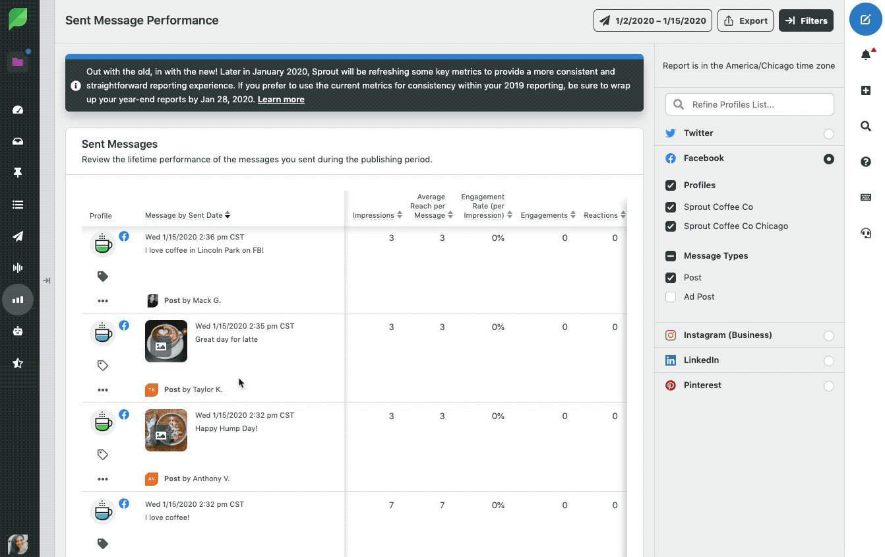Check the Ad Post message type
This screenshot has height=557, width=885.
pos(671,297)
